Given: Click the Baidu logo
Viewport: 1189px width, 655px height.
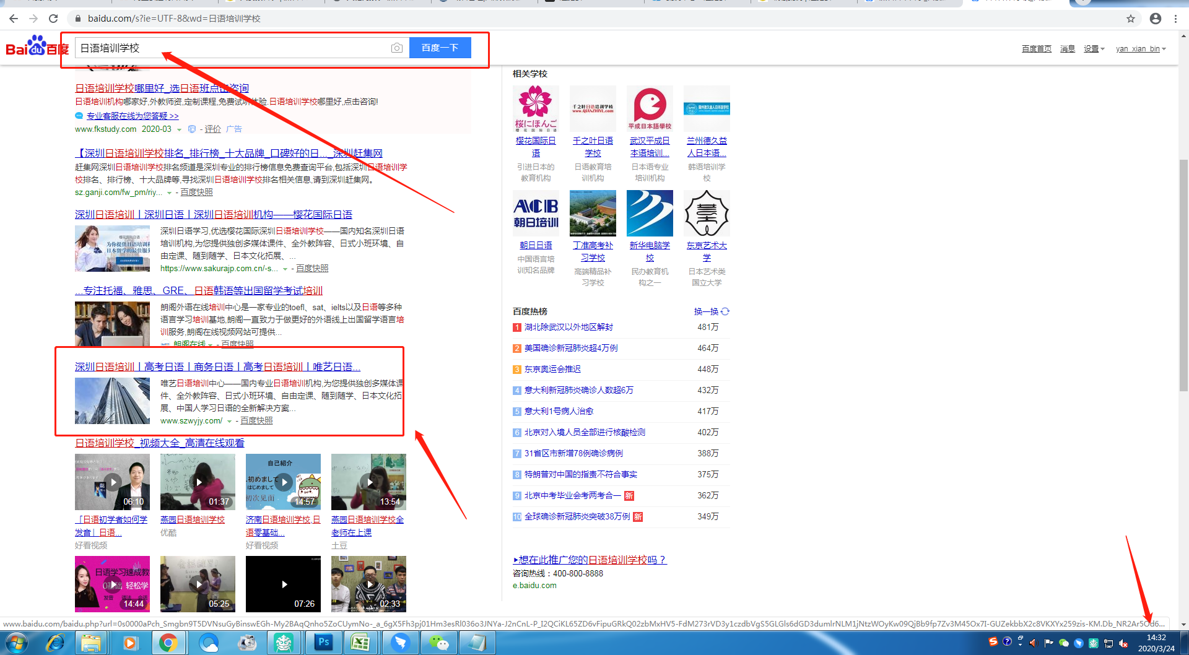Looking at the screenshot, I should pyautogui.click(x=37, y=46).
